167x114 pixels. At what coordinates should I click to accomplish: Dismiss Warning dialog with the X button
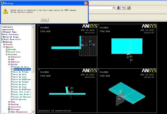[x=86, y=3]
